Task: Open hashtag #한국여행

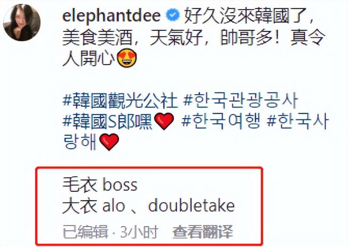Action: [221, 121]
